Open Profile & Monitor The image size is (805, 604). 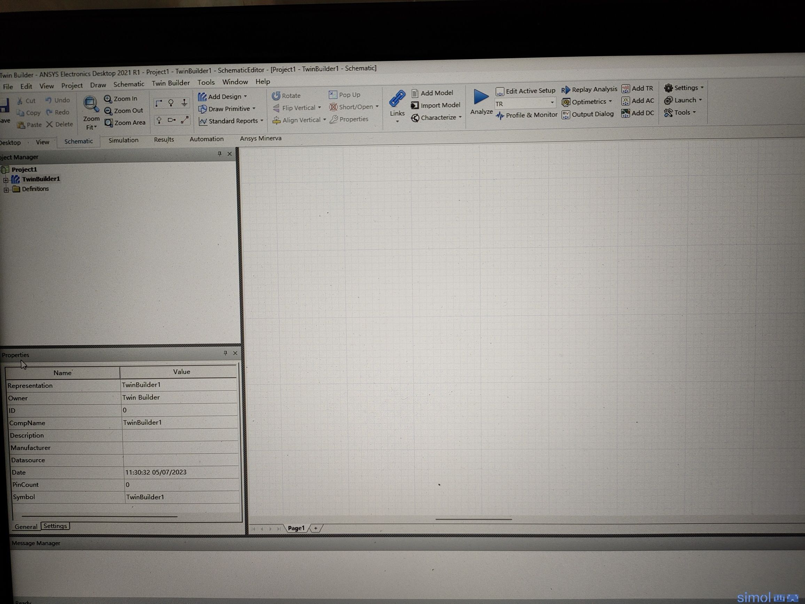(x=526, y=115)
